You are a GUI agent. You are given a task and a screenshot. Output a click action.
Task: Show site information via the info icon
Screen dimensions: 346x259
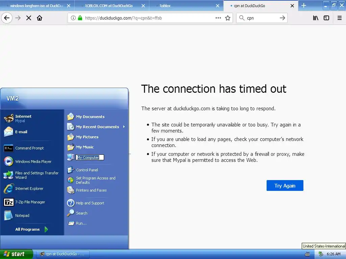(x=73, y=18)
